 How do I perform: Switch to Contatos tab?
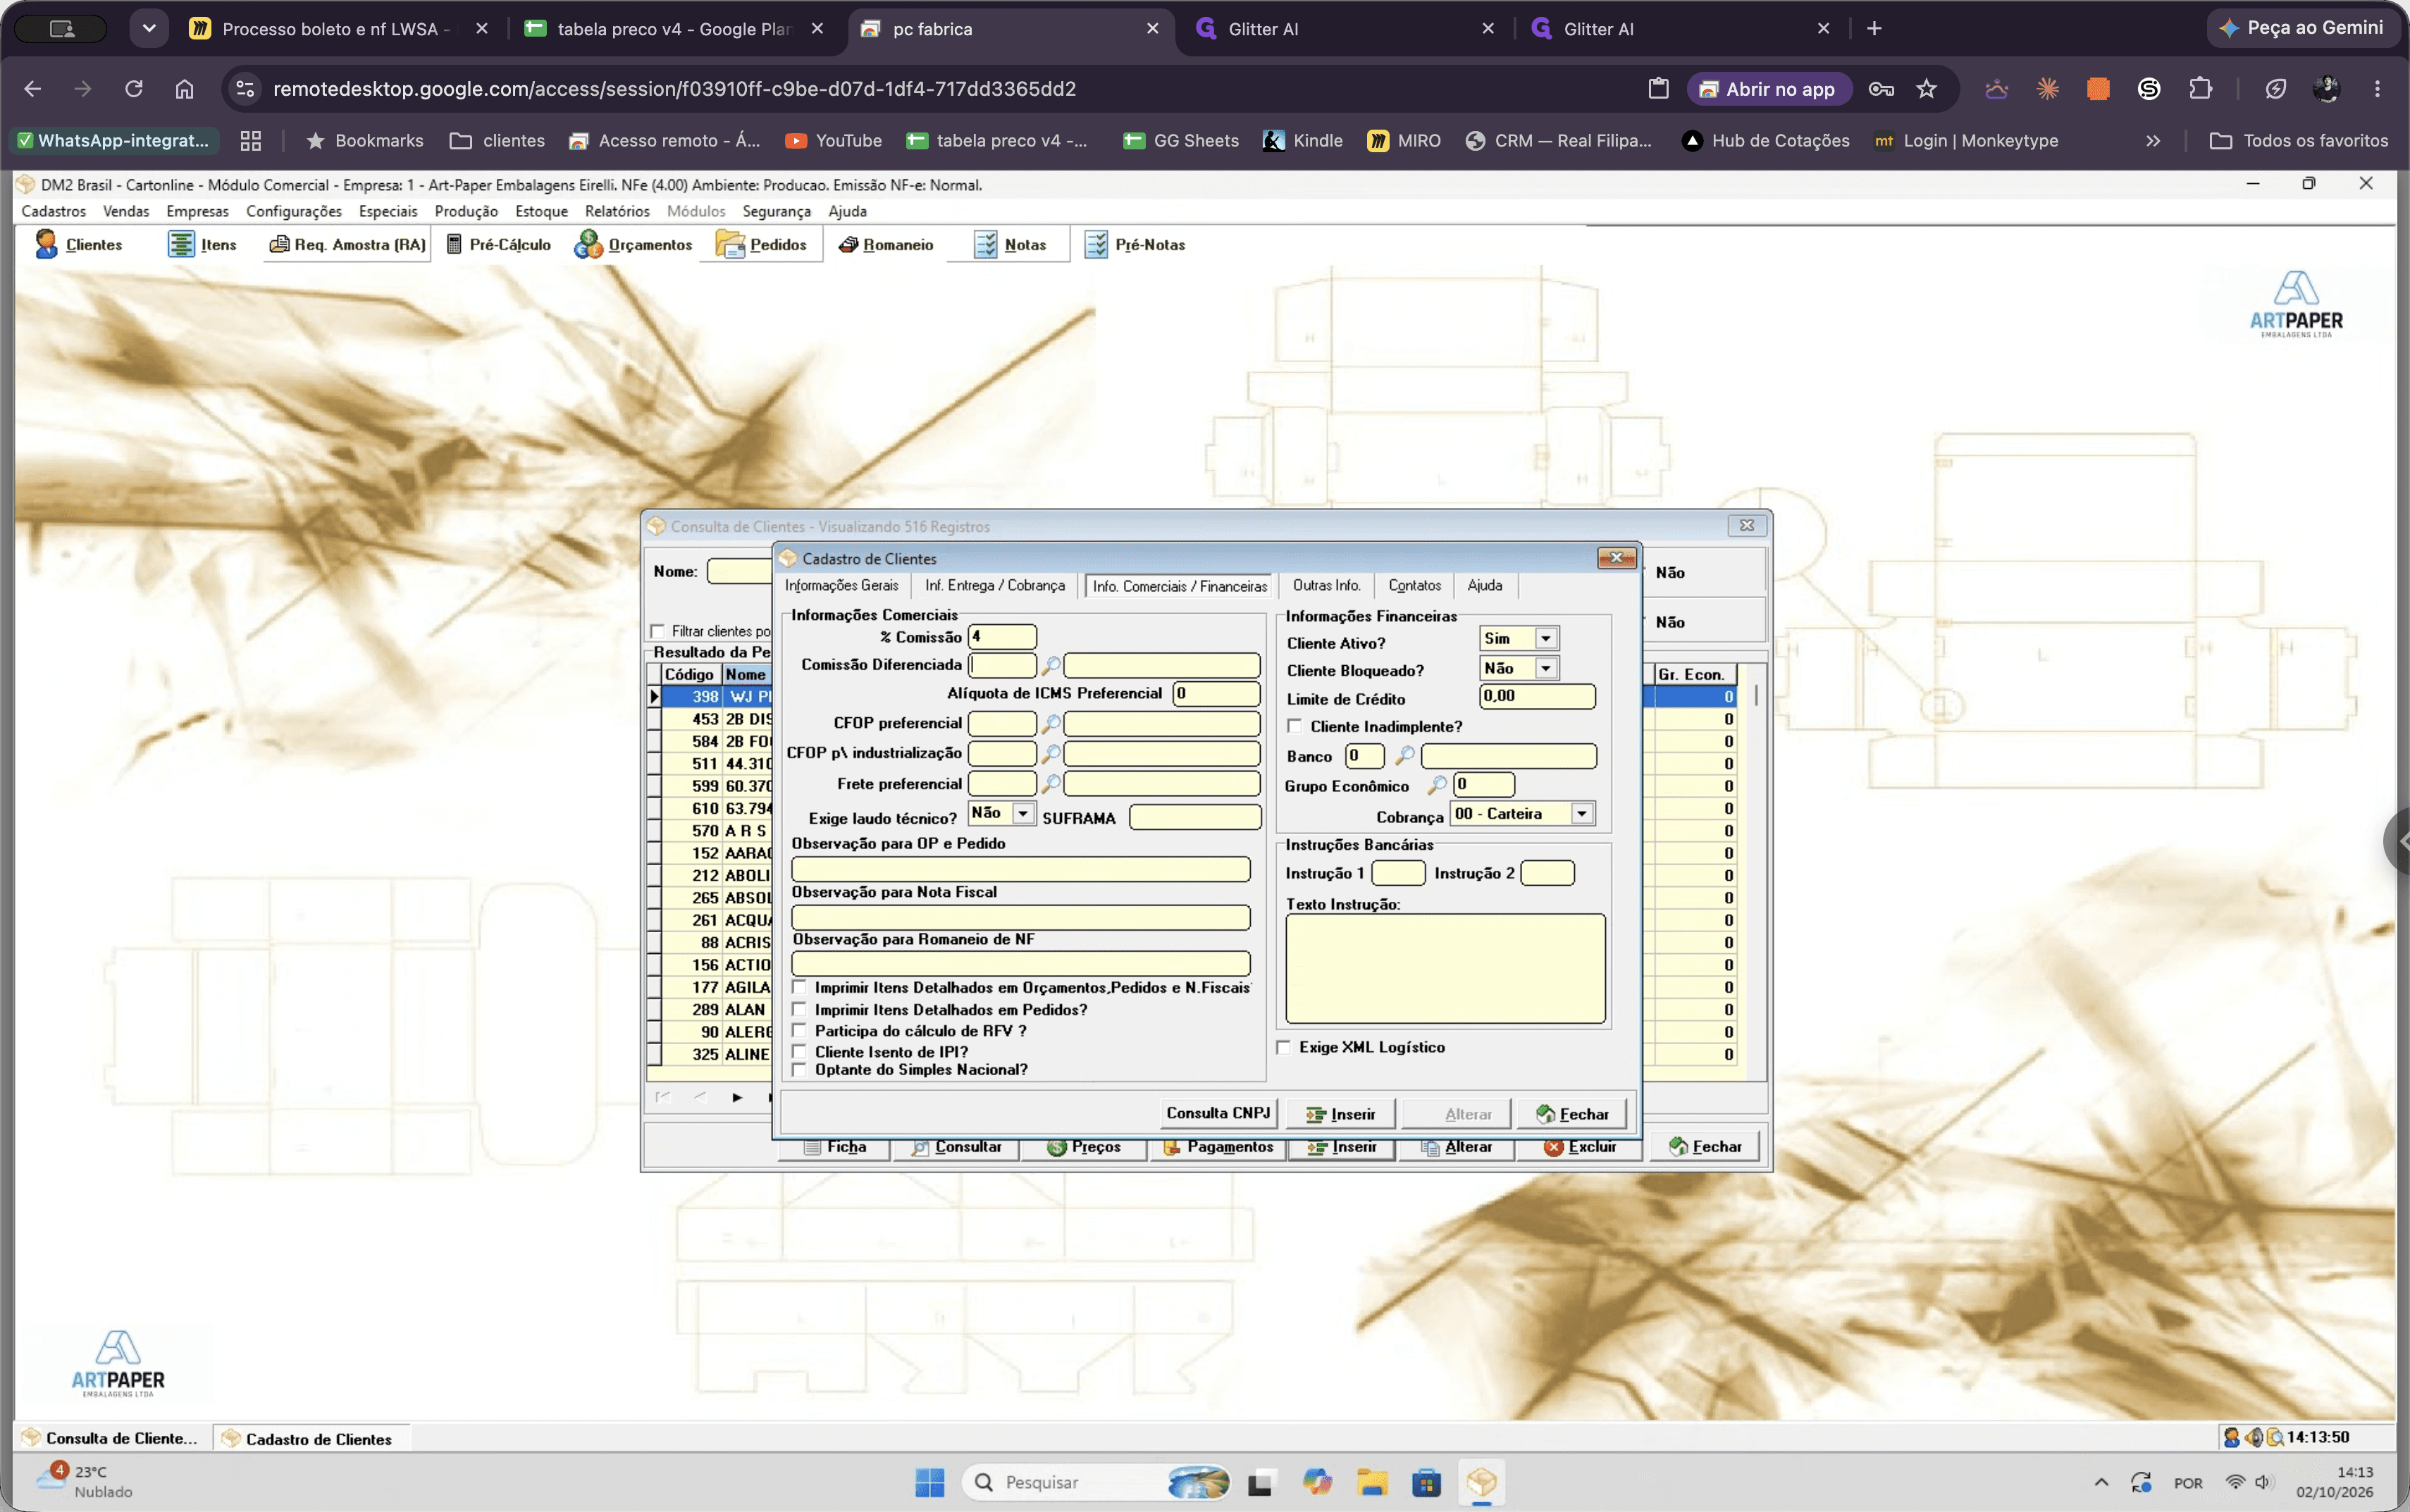[1414, 585]
